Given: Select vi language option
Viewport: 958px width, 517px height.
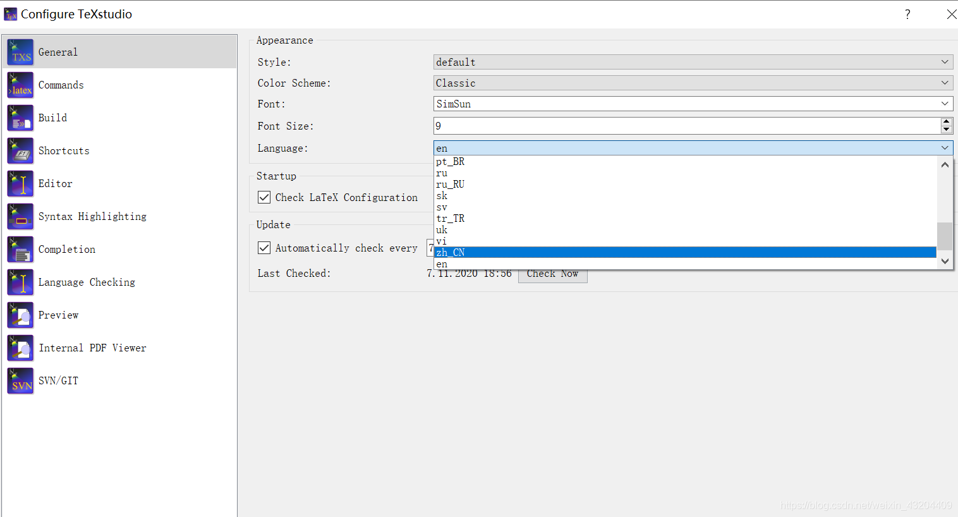Looking at the screenshot, I should point(685,241).
